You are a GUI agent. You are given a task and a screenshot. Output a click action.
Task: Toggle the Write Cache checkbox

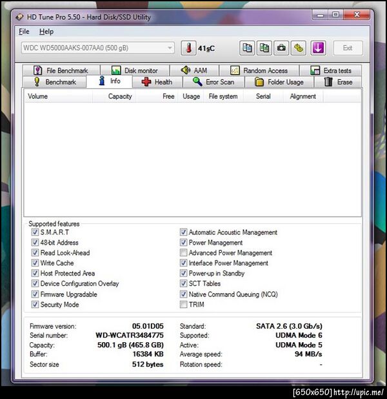[35, 263]
